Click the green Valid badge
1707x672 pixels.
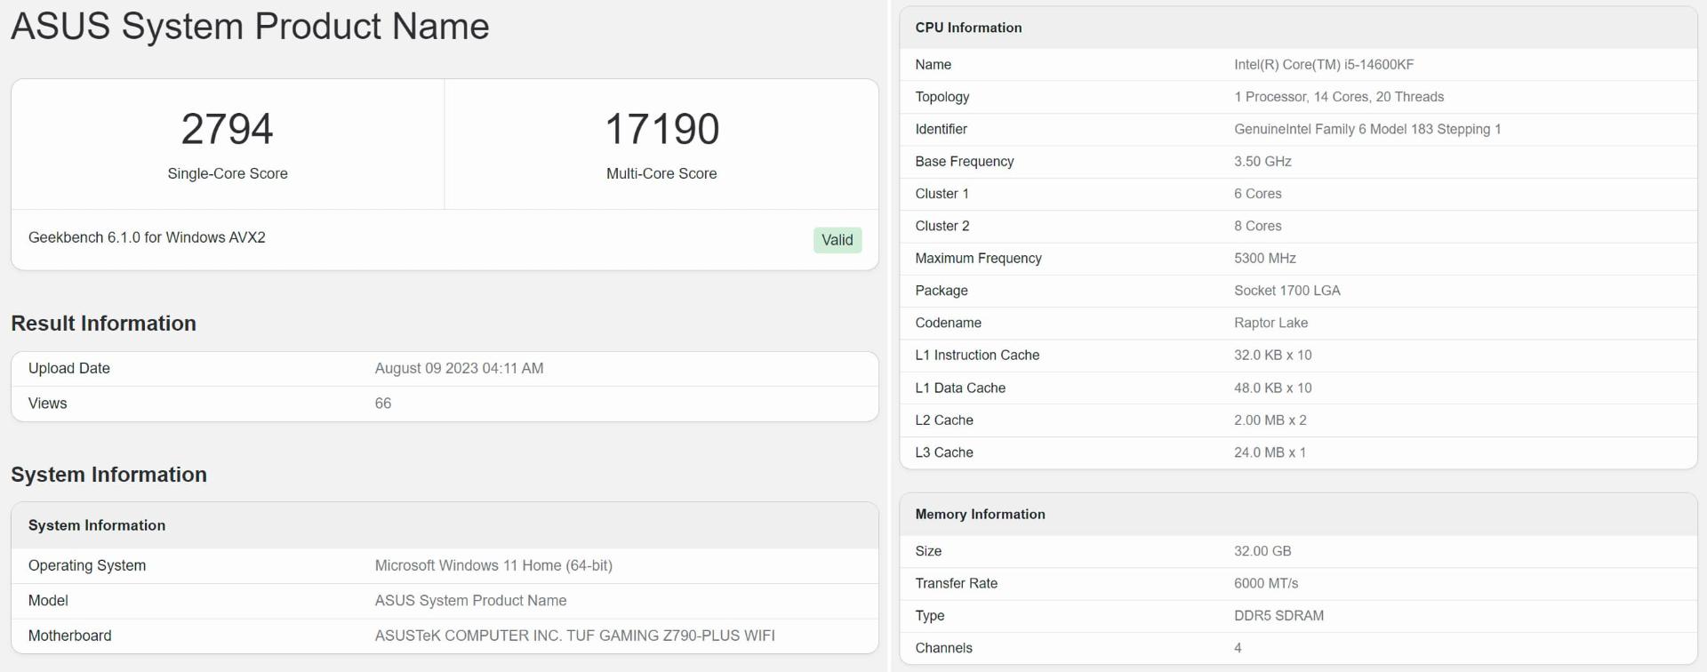click(x=837, y=240)
